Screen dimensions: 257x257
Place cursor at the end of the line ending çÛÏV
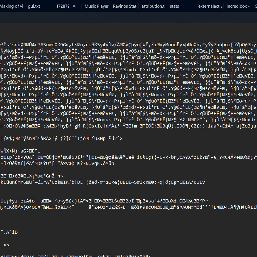point(205,182)
